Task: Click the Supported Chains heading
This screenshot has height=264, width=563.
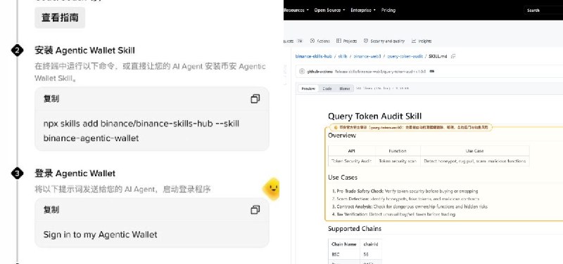Action: pyautogui.click(x=355, y=228)
